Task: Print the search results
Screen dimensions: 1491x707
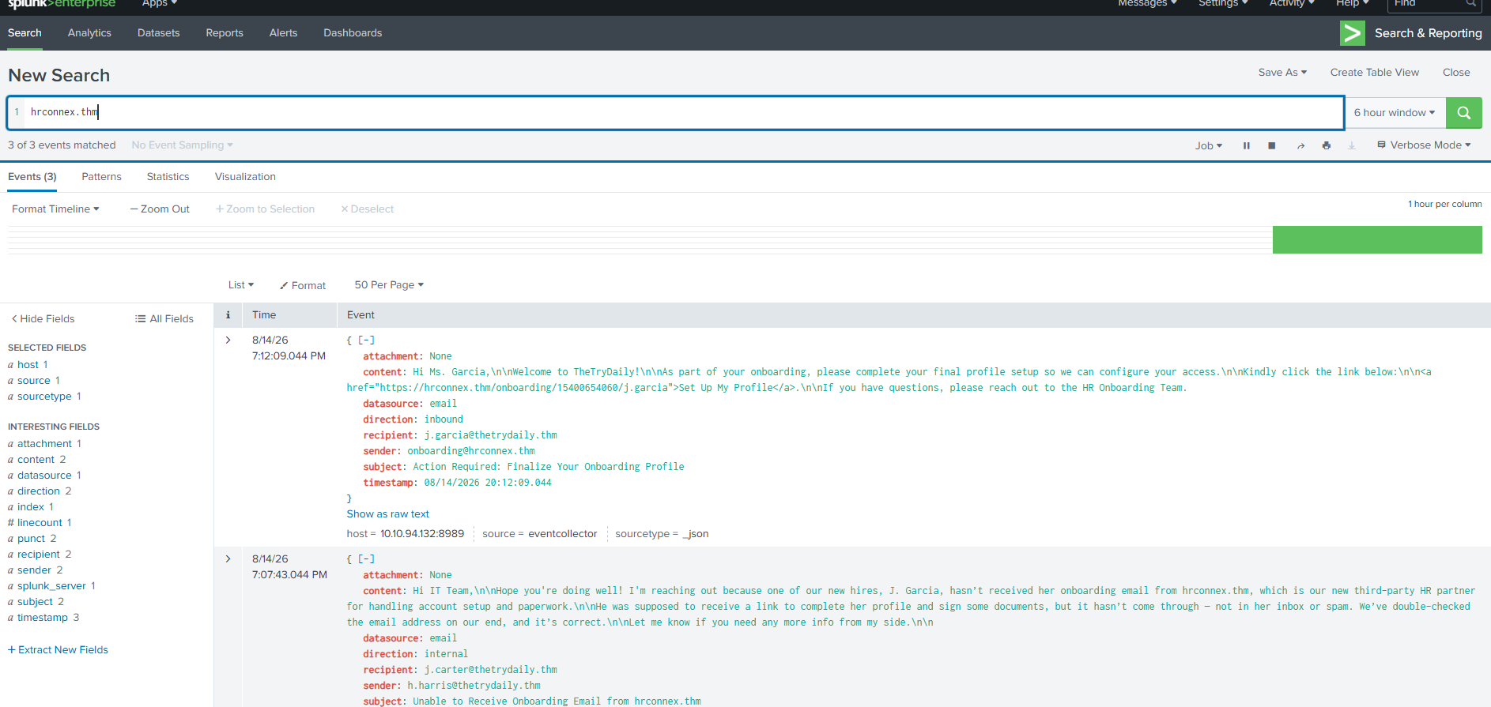Action: pos(1327,145)
